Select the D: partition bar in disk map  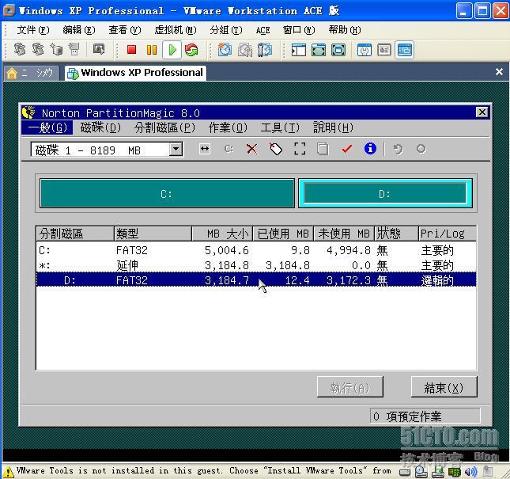[385, 193]
